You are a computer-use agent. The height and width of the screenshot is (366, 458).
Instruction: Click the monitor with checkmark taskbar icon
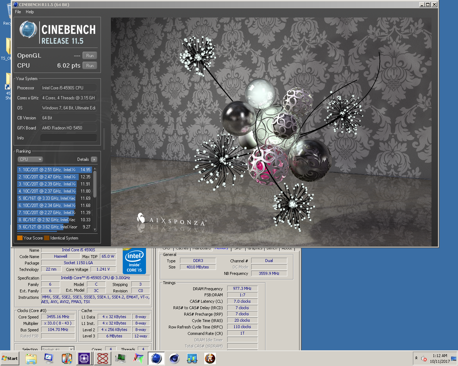[x=49, y=358]
